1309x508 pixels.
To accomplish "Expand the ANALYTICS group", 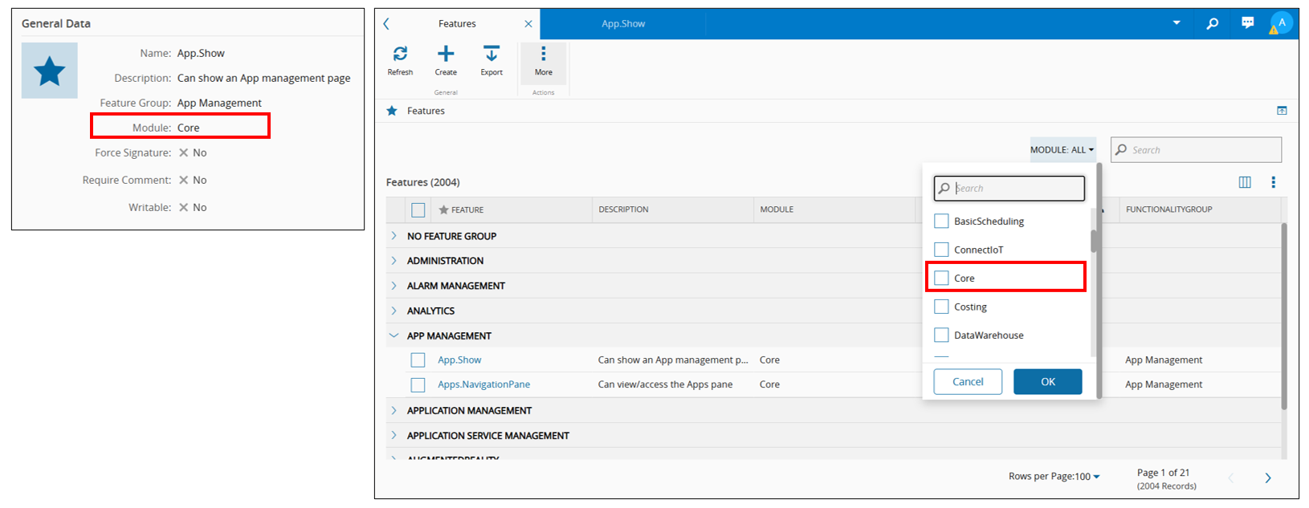I will click(x=394, y=311).
